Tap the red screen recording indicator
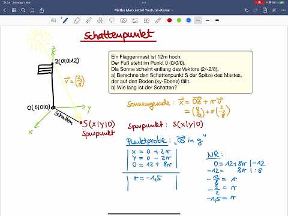This screenshot has height=216, width=288. pyautogui.click(x=260, y=2)
